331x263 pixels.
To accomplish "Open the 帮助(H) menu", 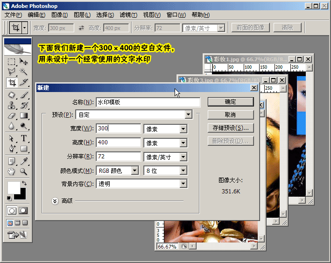I will [201, 15].
